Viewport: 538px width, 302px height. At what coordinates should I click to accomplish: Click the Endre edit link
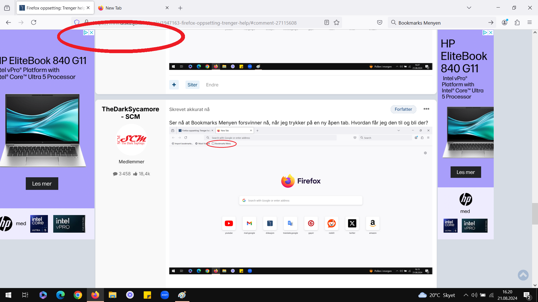(x=212, y=85)
